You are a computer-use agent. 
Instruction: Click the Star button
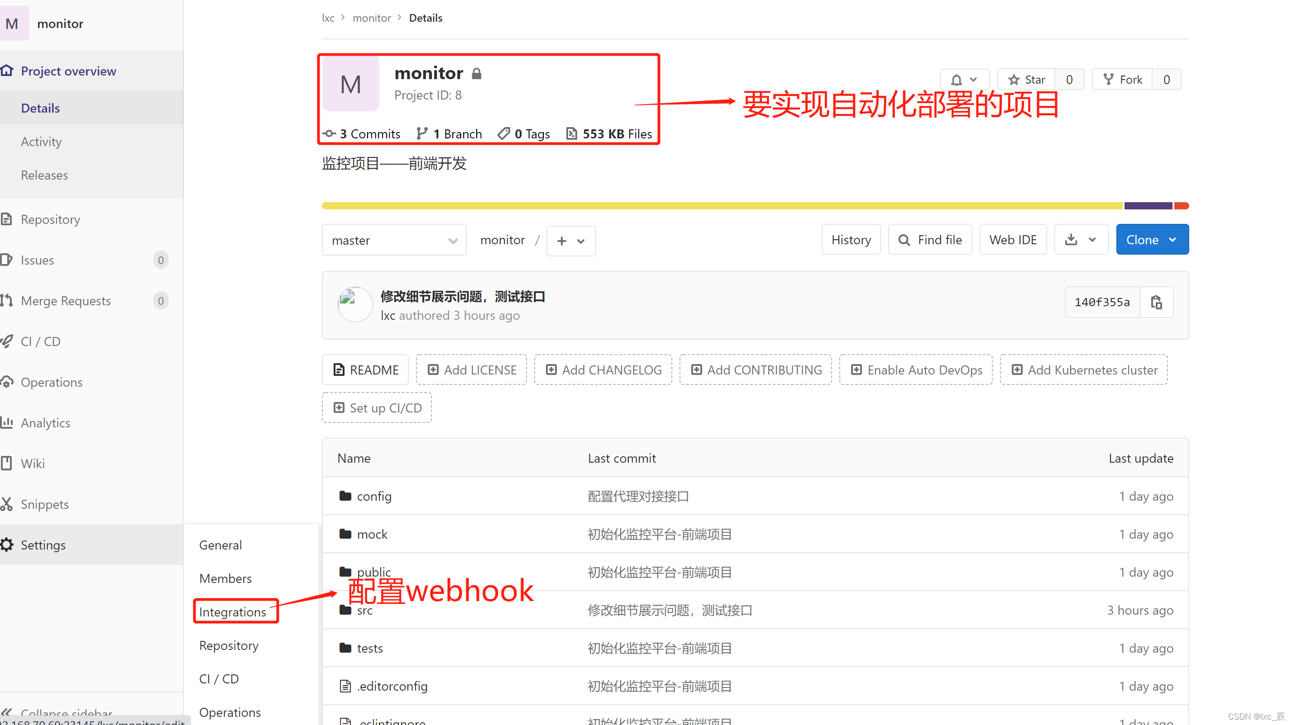tap(1026, 80)
